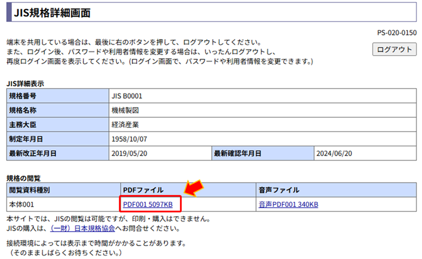Click the PDFファイル column header
This screenshot has height=259, width=422.
144,190
